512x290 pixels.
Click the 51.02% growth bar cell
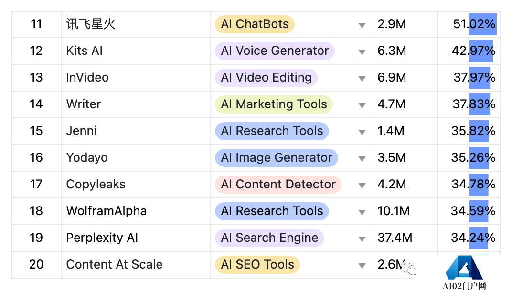click(469, 24)
